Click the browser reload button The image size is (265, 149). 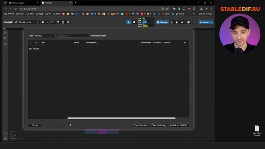[15, 9]
